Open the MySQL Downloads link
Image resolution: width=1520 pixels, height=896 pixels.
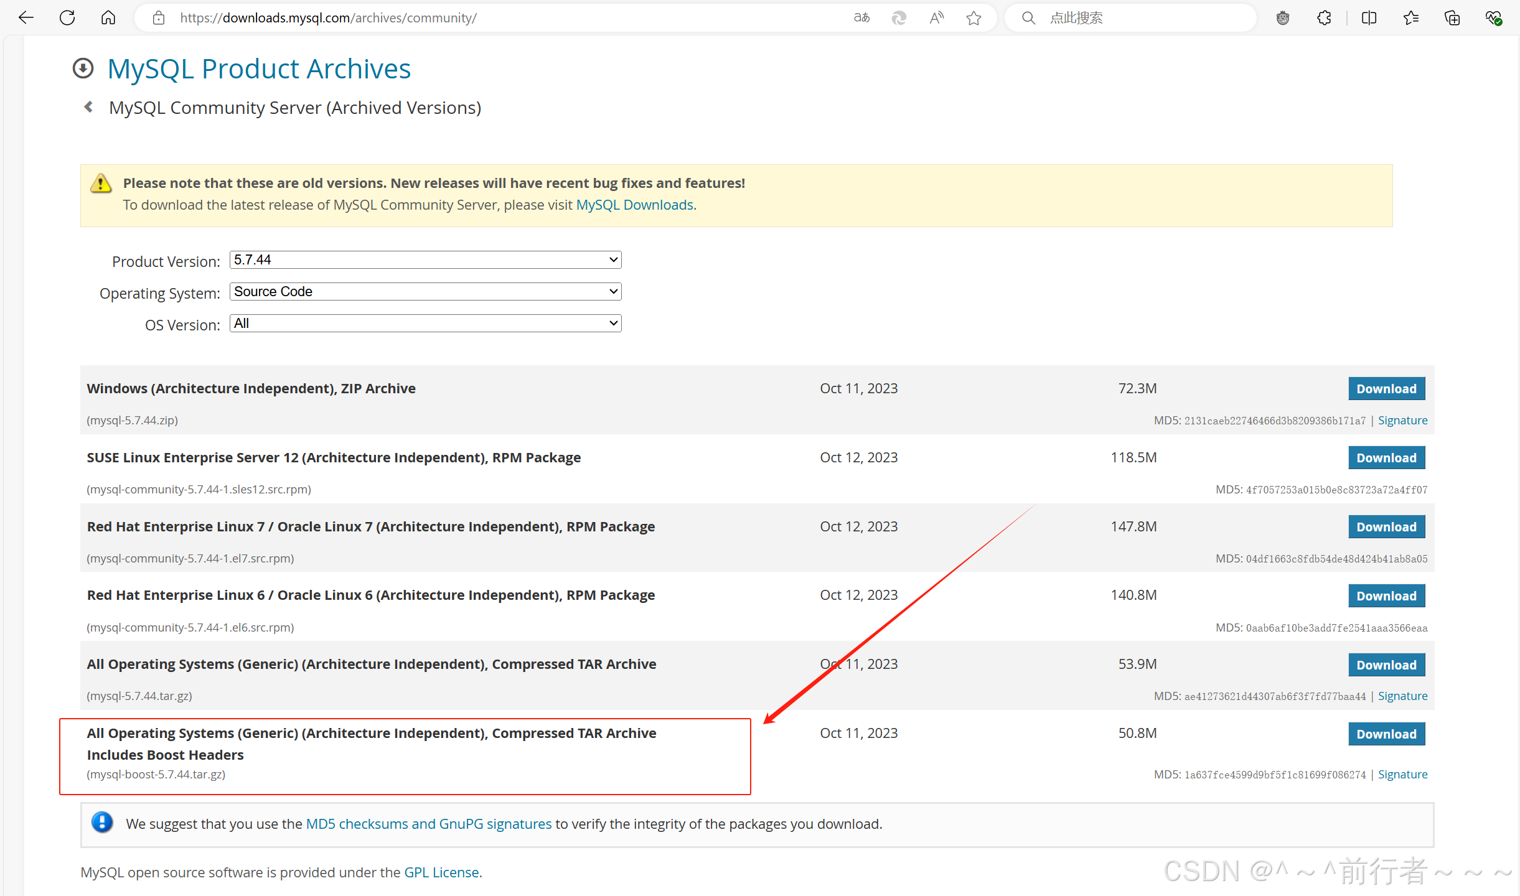(634, 205)
